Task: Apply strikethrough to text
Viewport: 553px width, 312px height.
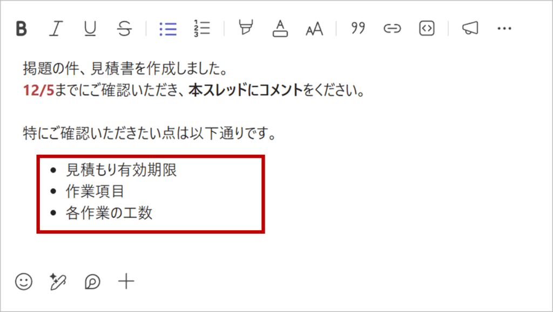Action: pos(125,29)
